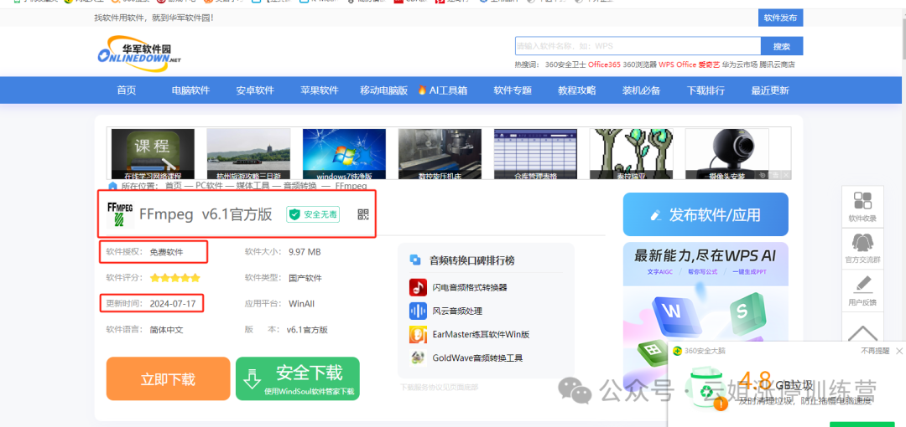The image size is (906, 427).
Task: Click the 发布软件/应用 button
Action: tap(706, 214)
